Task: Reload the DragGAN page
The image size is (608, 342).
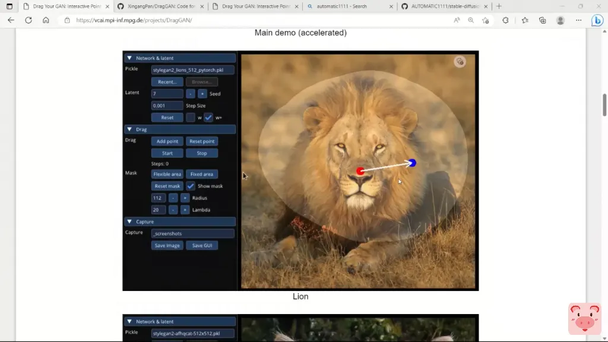Action: pyautogui.click(x=28, y=20)
